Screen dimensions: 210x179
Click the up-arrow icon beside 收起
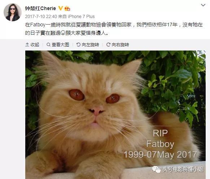pyautogui.click(x=27, y=44)
